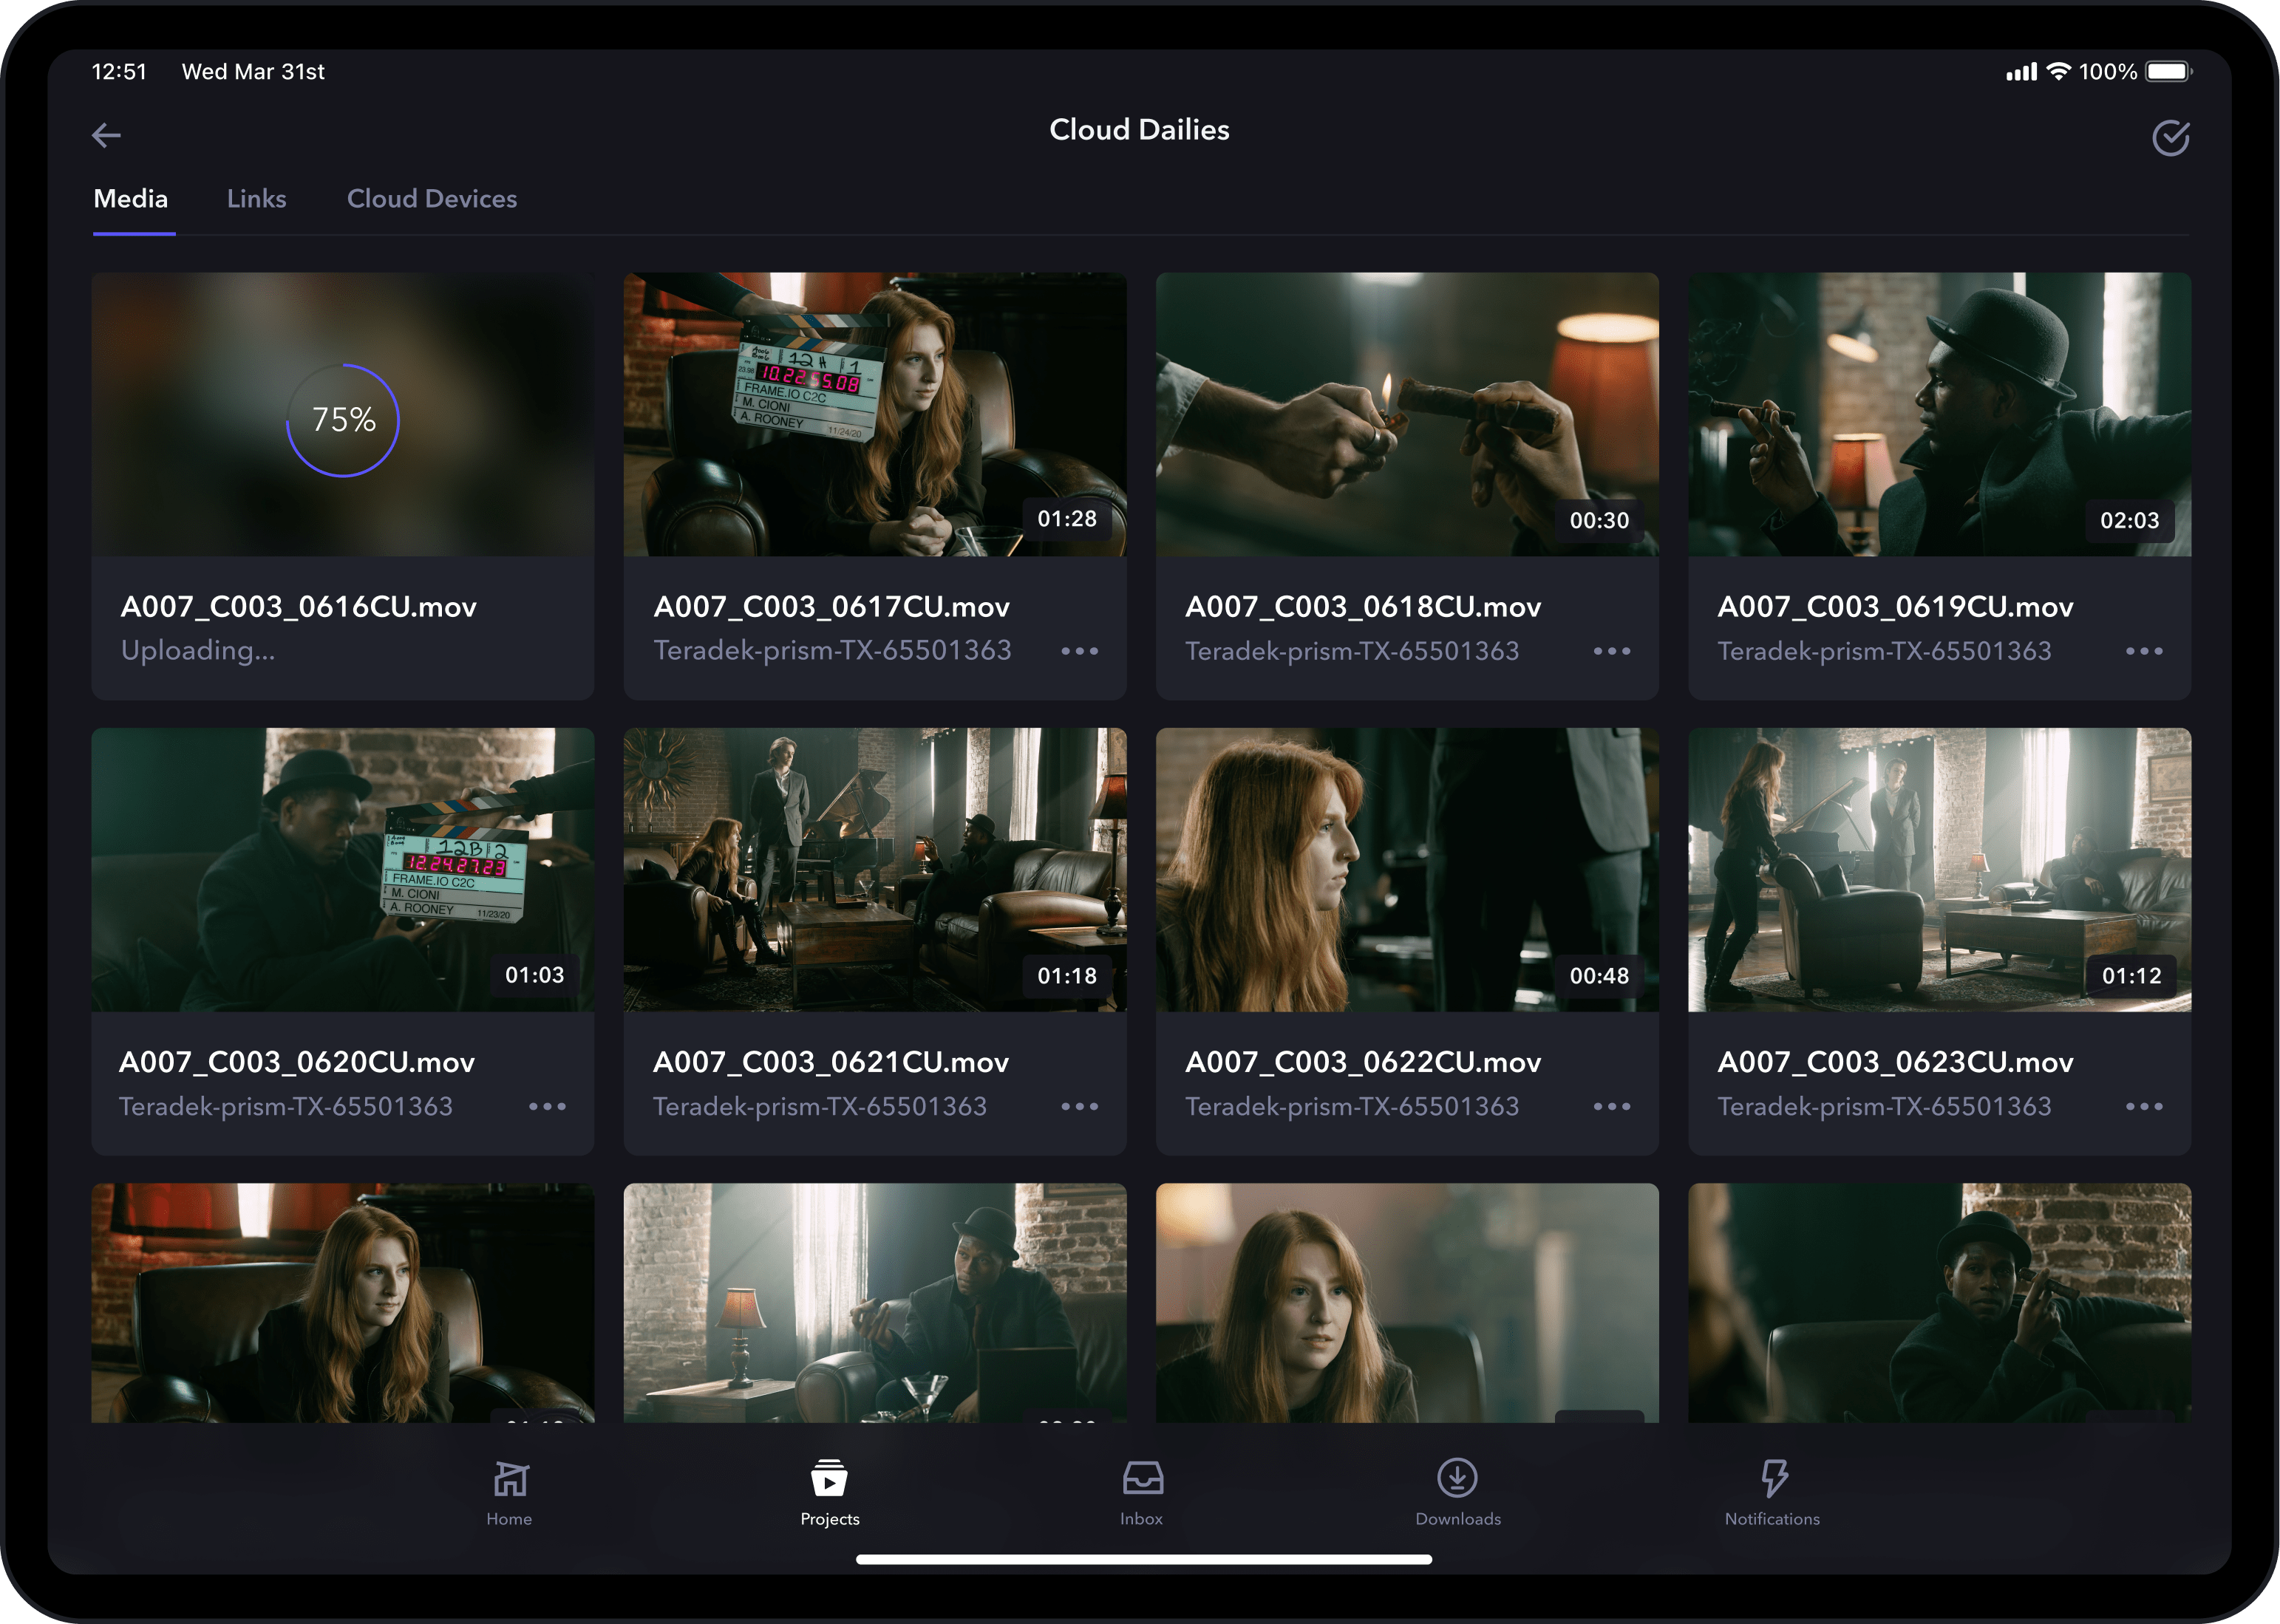The height and width of the screenshot is (1624, 2280).
Task: Tap the clip thumbnail showing the cigar lighting
Action: click(x=1406, y=414)
